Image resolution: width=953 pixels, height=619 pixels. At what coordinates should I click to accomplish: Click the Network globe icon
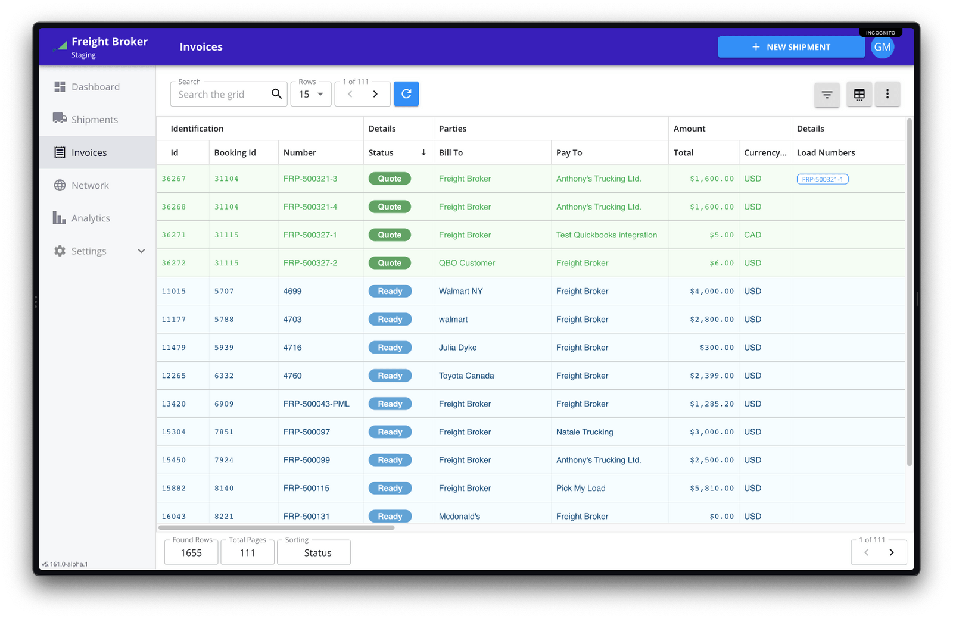[x=60, y=185]
